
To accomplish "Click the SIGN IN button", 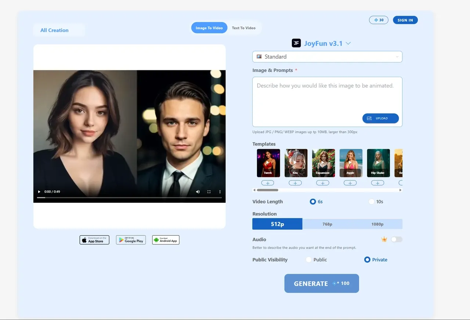I will point(405,20).
